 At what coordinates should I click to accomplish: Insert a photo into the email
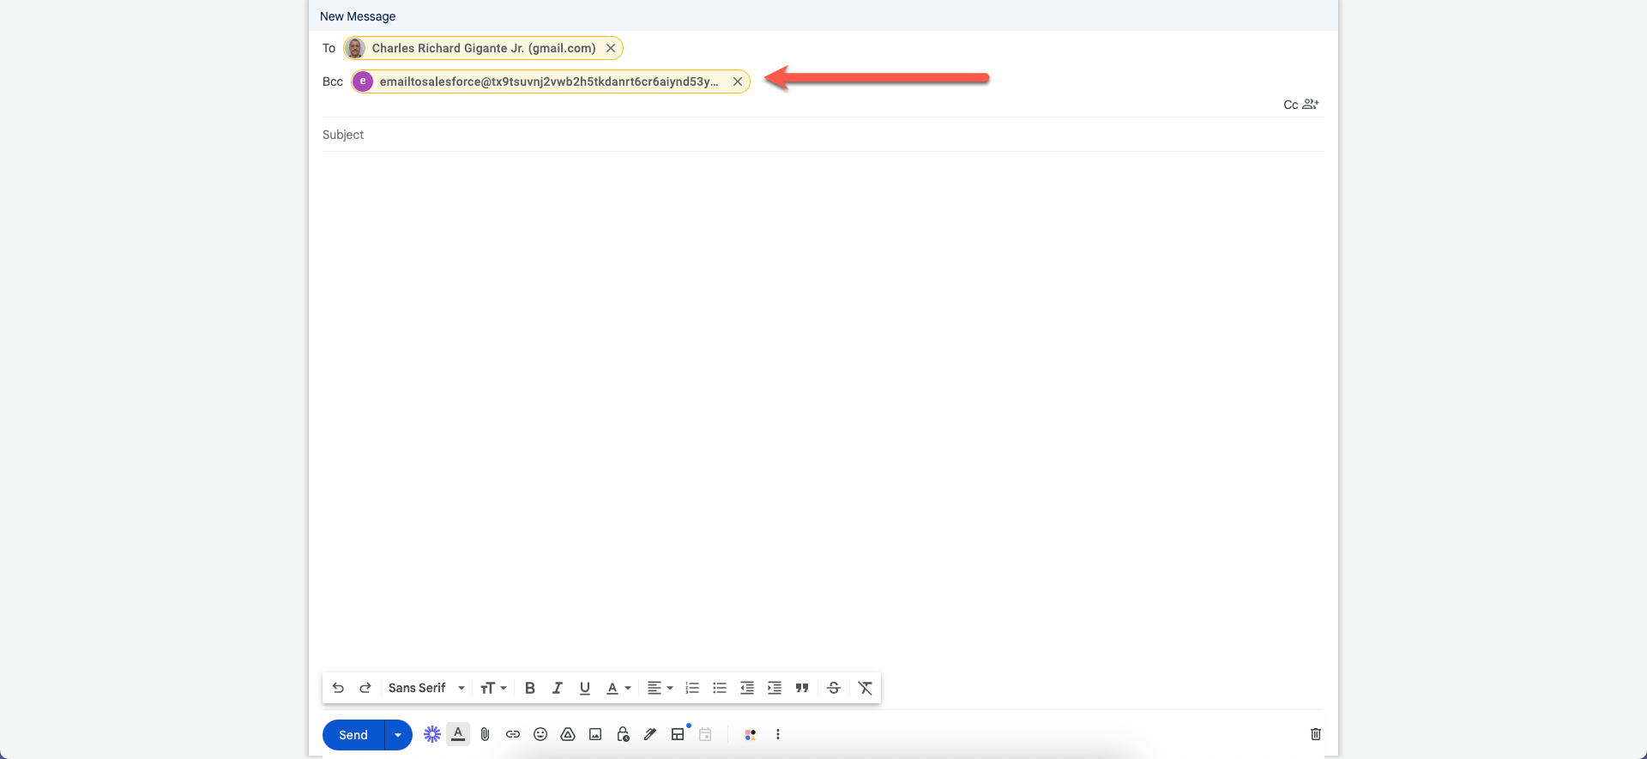point(595,734)
